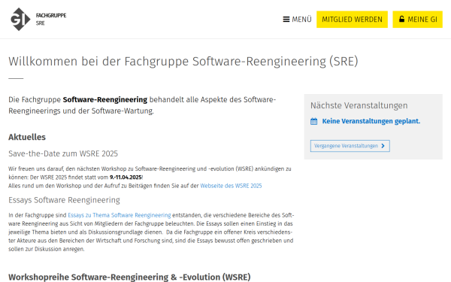Click the GI Fachgruppe SRE logo

point(38,20)
